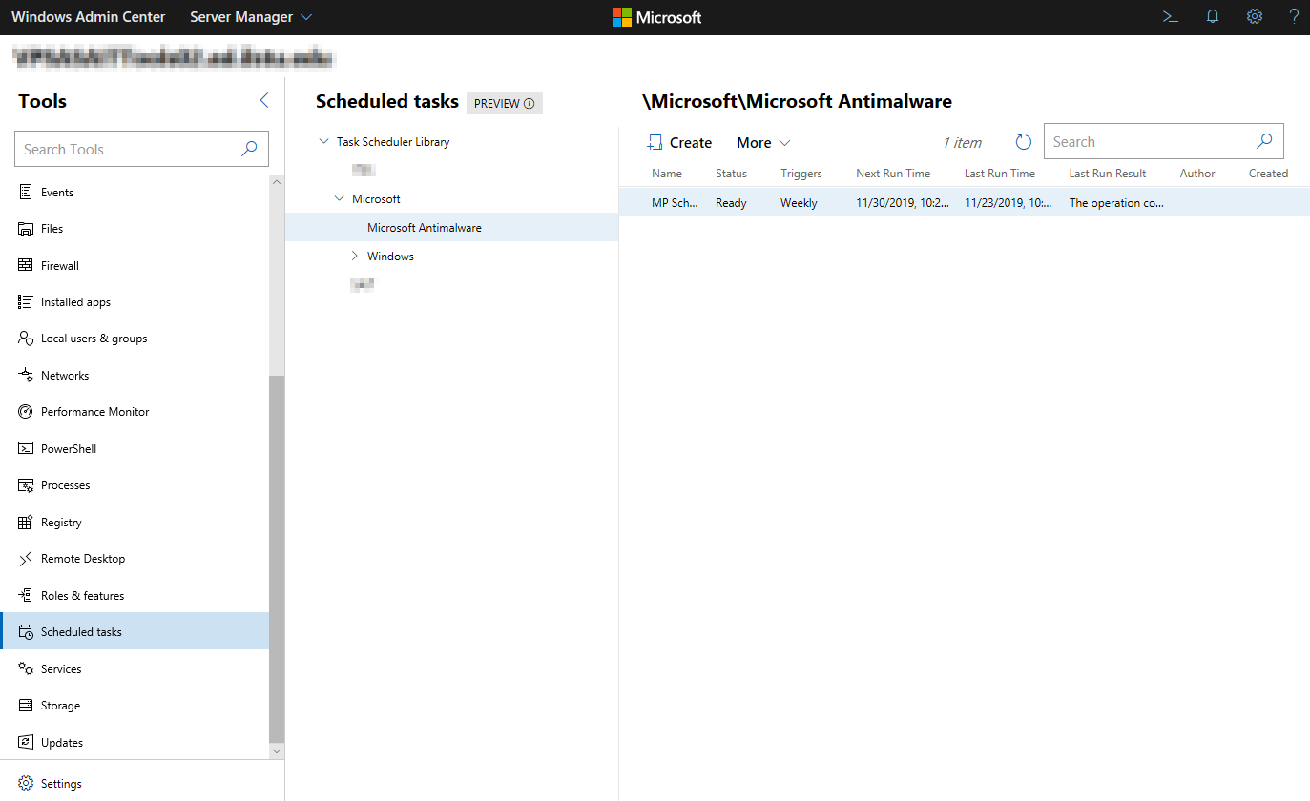Expand the Windows tree node
The width and height of the screenshot is (1310, 801).
(354, 257)
